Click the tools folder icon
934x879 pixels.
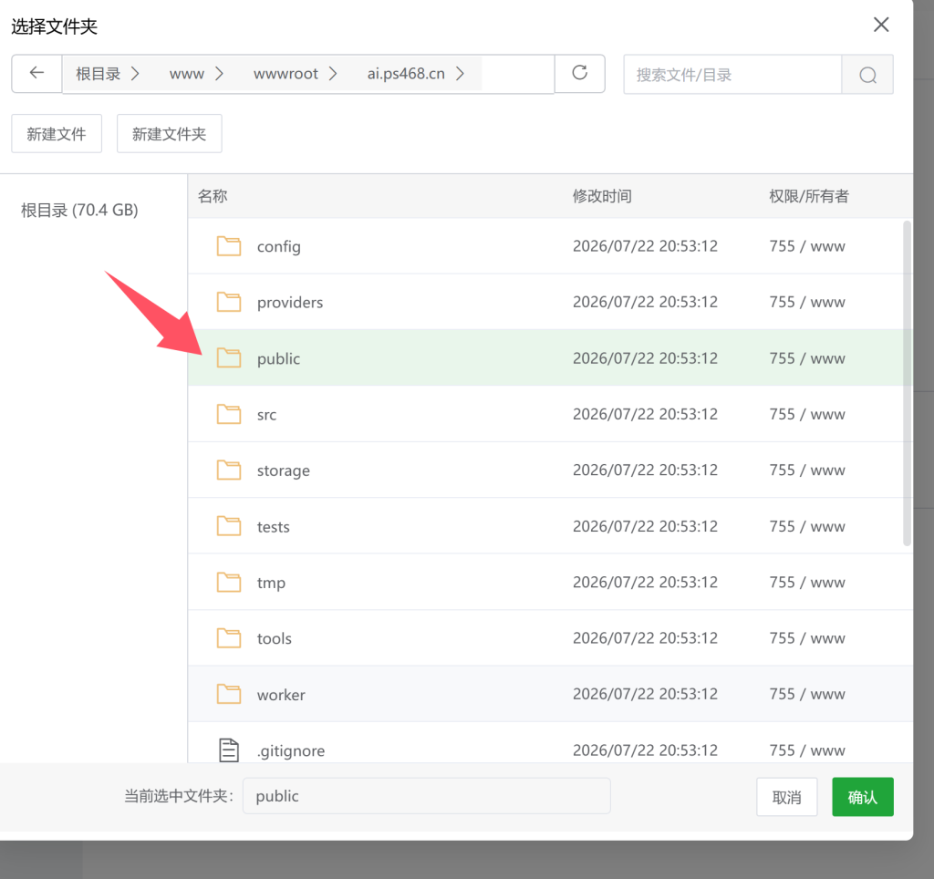coord(229,637)
